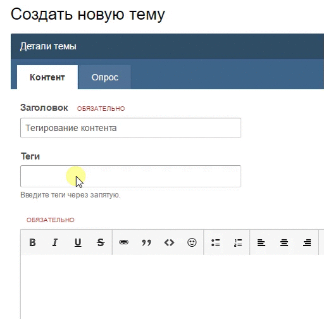
Task: Apply strikethrough formatting
Action: (101, 242)
